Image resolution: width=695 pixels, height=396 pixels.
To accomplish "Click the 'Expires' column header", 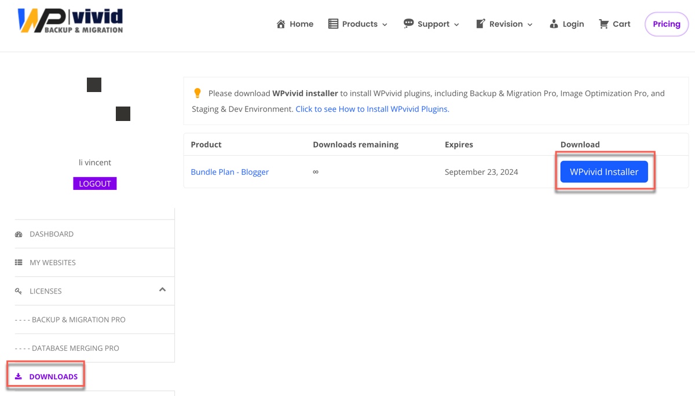I will [x=459, y=145].
